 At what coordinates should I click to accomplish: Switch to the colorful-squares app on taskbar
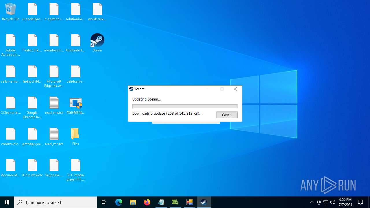click(x=189, y=202)
